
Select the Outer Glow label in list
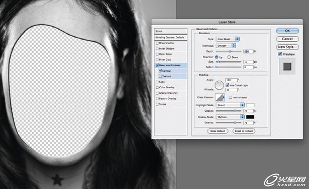coord(165,54)
